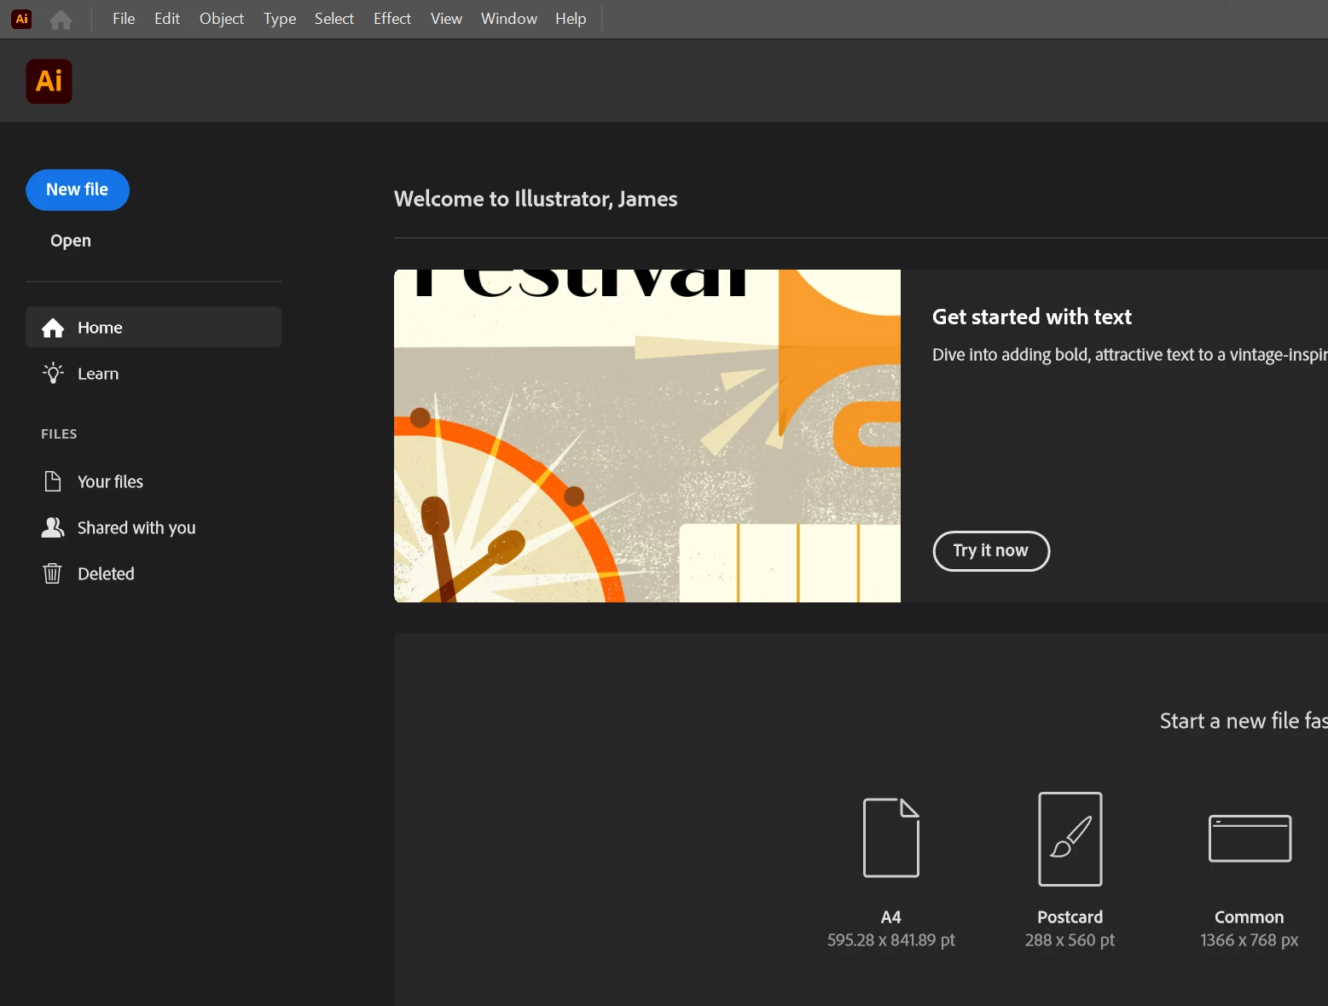Click the people icon beside Shared with you
This screenshot has width=1328, height=1006.
click(53, 527)
